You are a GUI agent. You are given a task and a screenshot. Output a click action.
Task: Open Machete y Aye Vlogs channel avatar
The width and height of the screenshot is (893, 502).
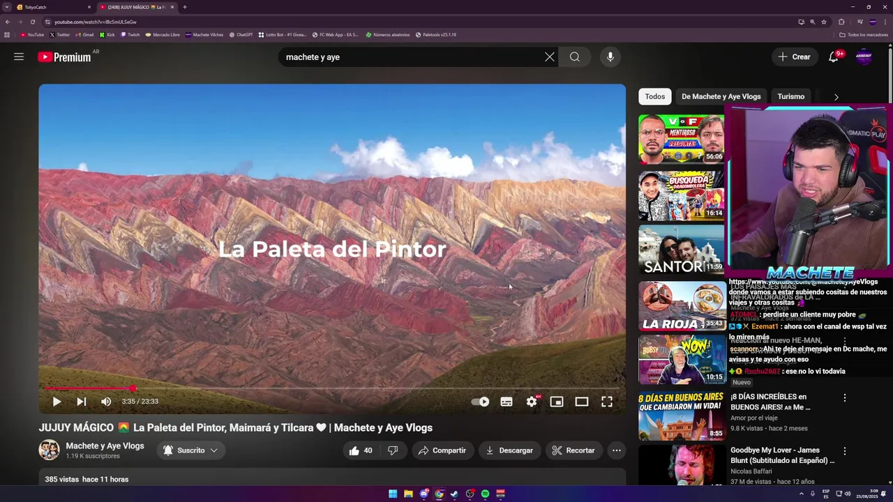click(x=49, y=450)
